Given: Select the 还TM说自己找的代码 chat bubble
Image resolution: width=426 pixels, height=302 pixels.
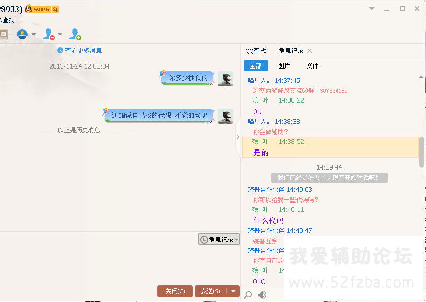Looking at the screenshot, I should point(159,115).
